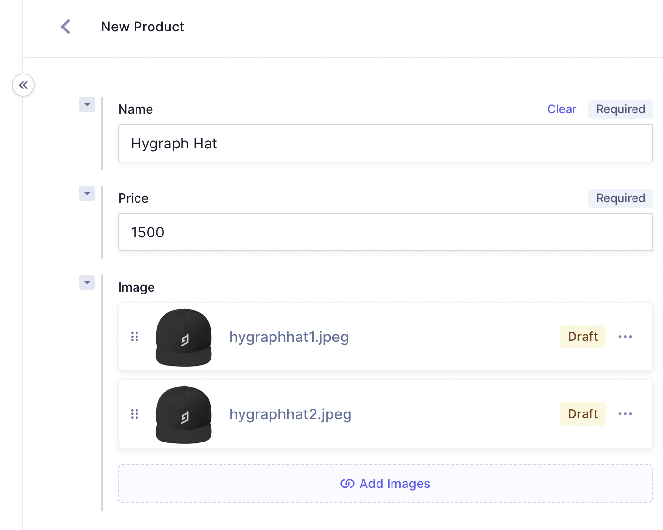
Task: Focus the Price input showing 1500
Action: (385, 232)
